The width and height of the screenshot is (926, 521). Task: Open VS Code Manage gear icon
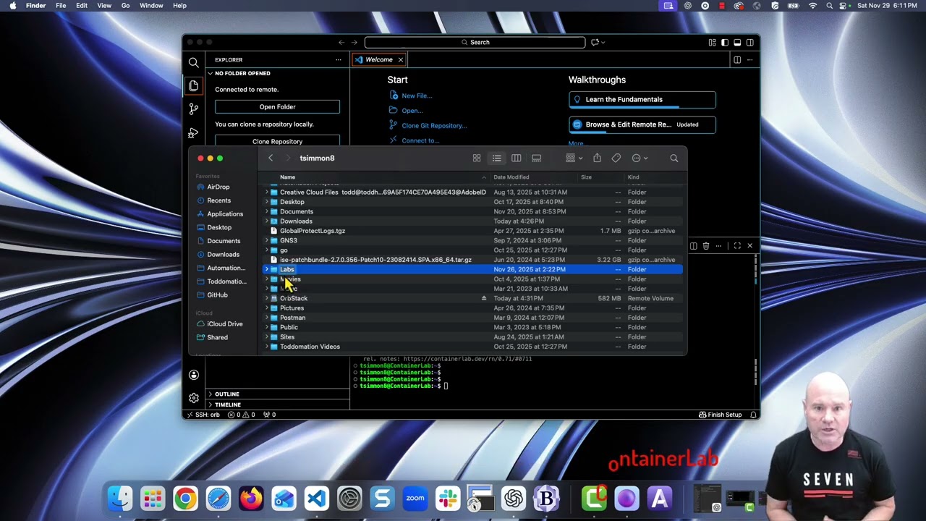coord(193,398)
